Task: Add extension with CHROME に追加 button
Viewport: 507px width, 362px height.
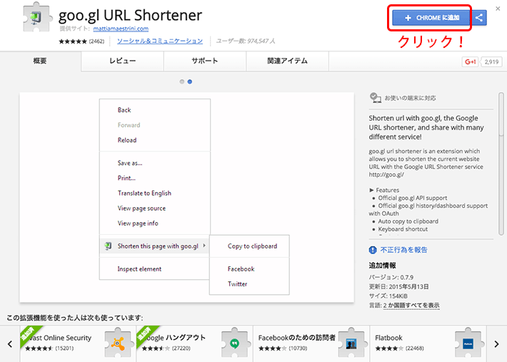Action: 431,18
